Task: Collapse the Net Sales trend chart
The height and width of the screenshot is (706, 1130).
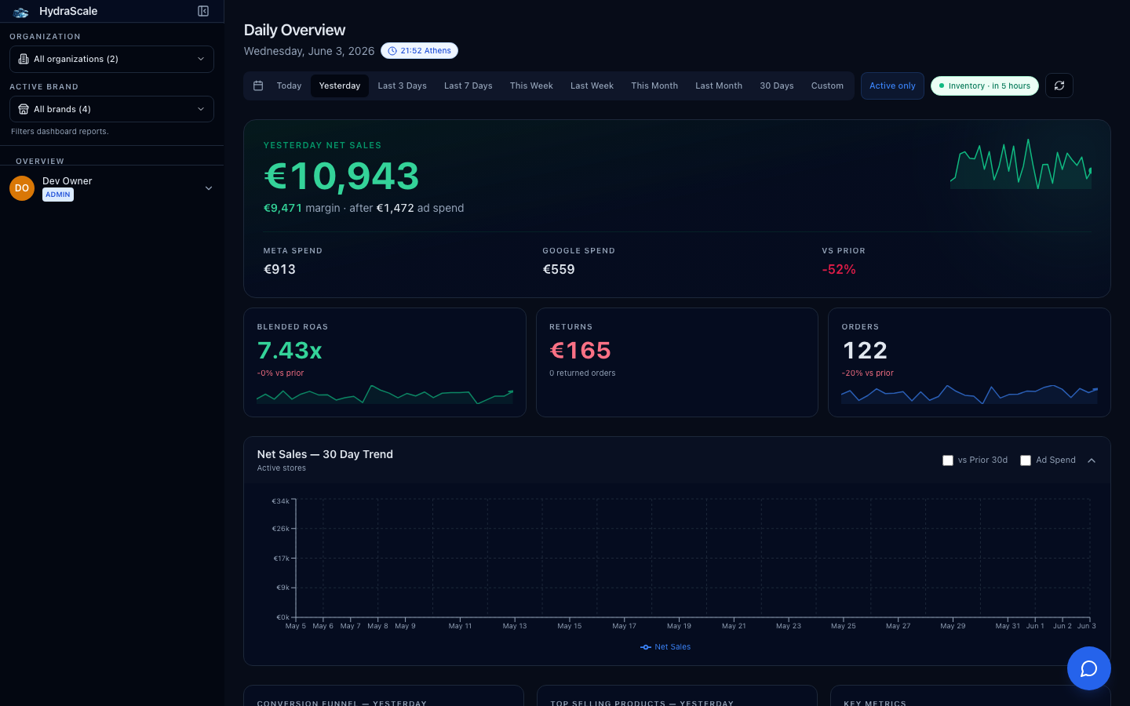Action: click(1092, 460)
